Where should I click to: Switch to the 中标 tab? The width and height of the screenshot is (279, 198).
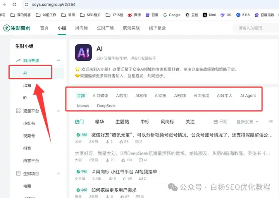pyautogui.click(x=145, y=122)
